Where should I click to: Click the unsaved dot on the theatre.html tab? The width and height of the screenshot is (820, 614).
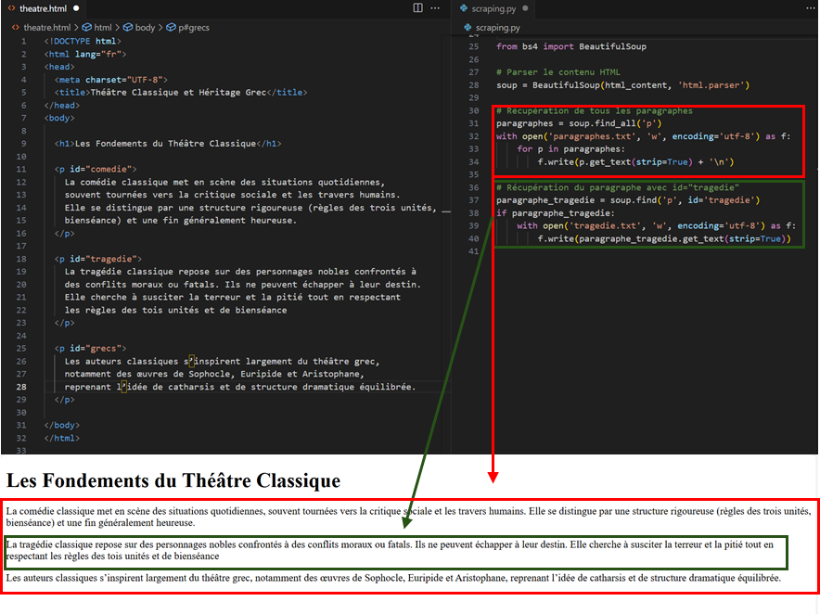tap(76, 8)
